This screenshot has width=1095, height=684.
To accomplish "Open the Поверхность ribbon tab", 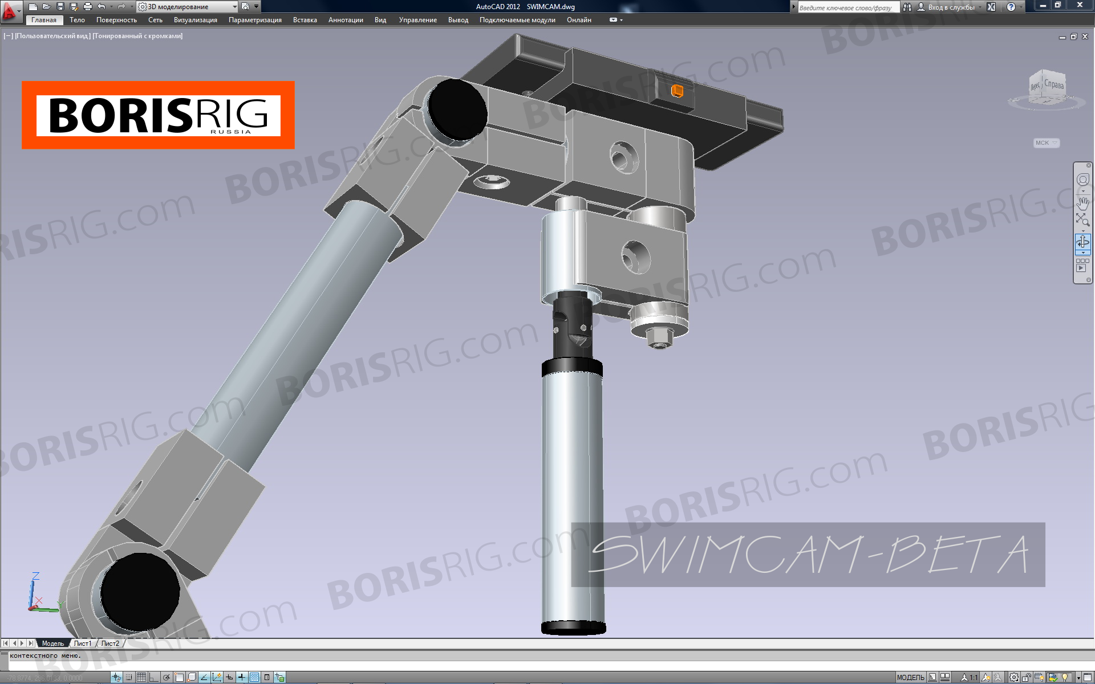I will tap(116, 20).
